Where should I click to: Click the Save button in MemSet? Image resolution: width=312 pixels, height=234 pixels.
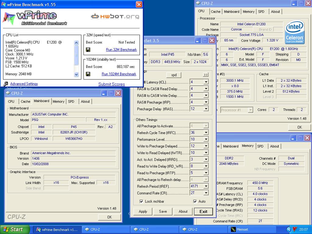pos(163,211)
